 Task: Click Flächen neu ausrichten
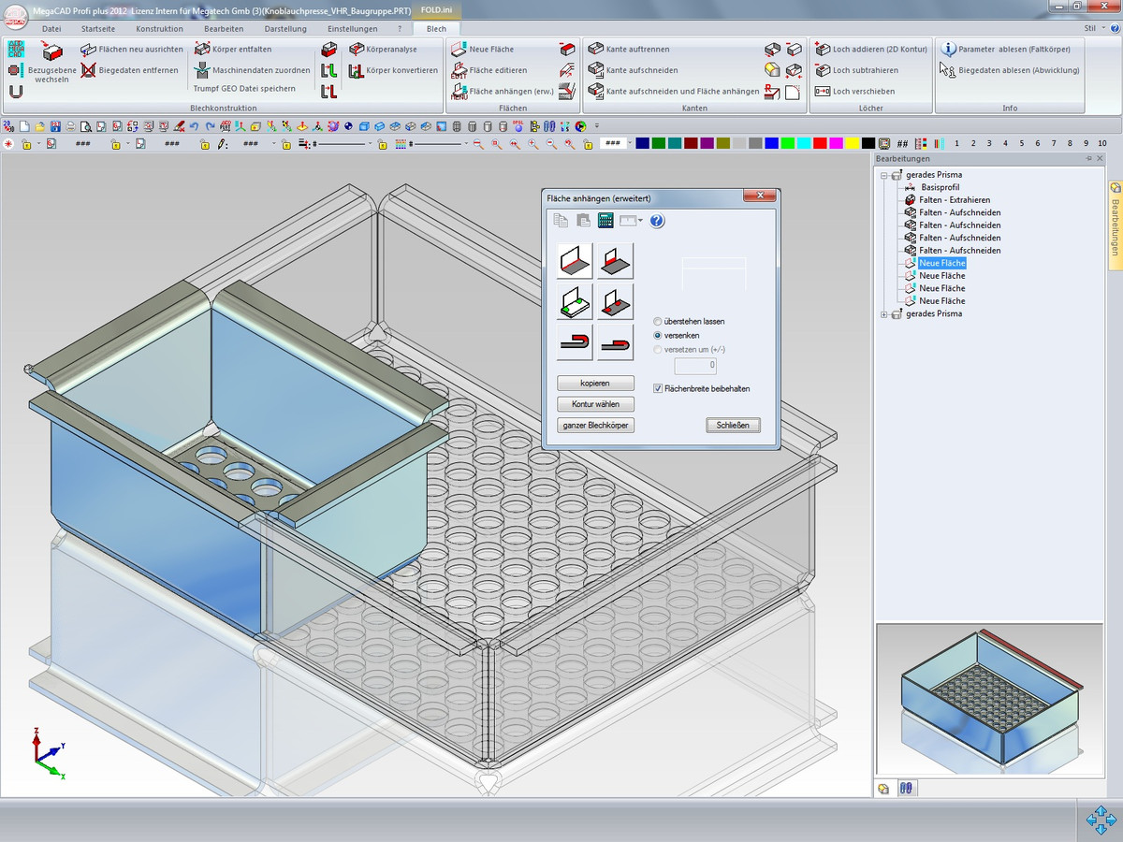point(132,49)
